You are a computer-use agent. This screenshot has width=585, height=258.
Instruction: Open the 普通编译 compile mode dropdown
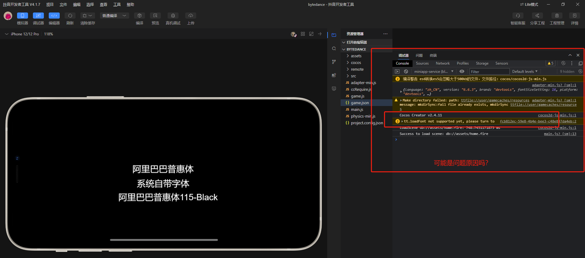coord(115,16)
